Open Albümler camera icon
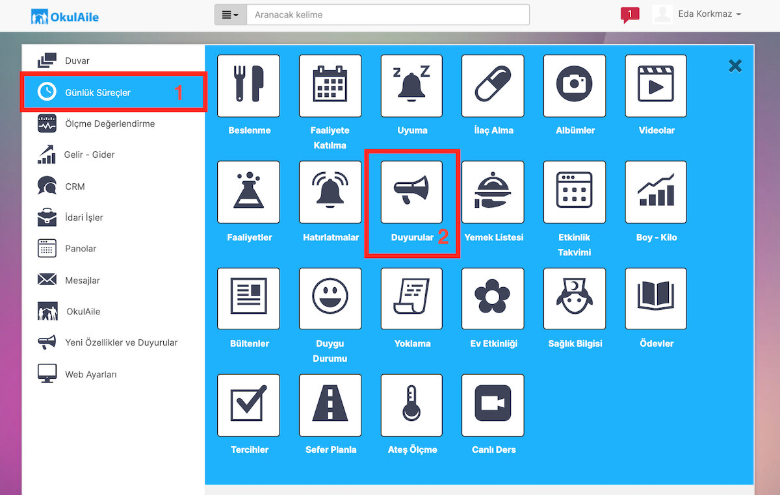Viewport: 780px width, 495px height. click(x=575, y=86)
